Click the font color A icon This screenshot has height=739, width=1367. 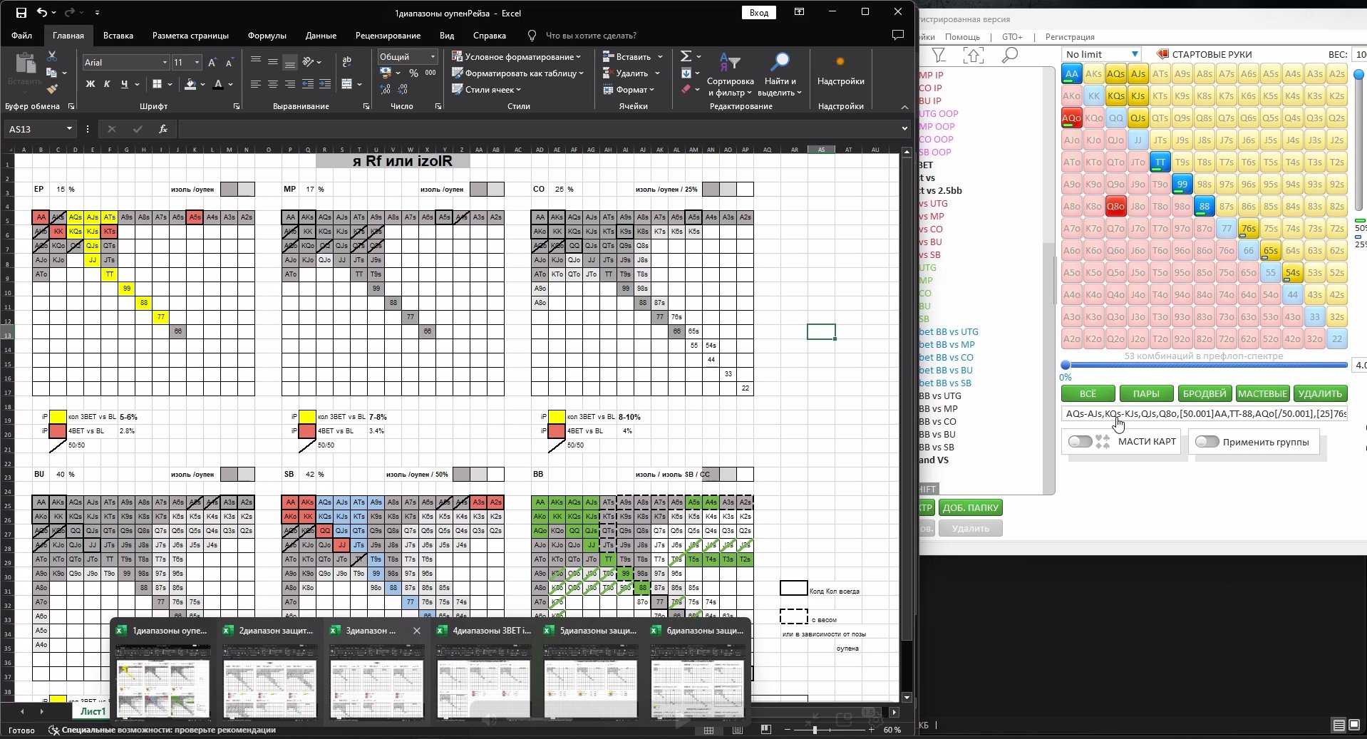(x=218, y=84)
